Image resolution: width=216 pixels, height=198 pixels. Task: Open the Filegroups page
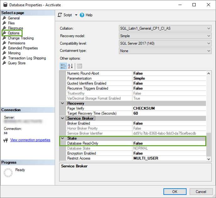click(16, 28)
